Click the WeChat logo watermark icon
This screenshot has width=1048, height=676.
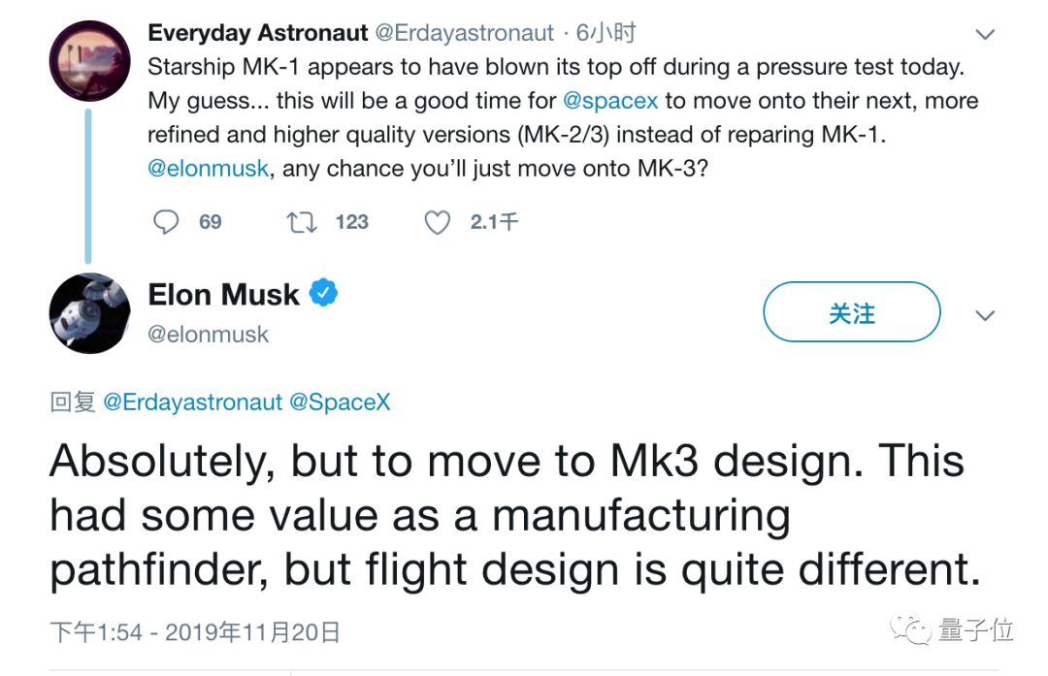pos(912,630)
